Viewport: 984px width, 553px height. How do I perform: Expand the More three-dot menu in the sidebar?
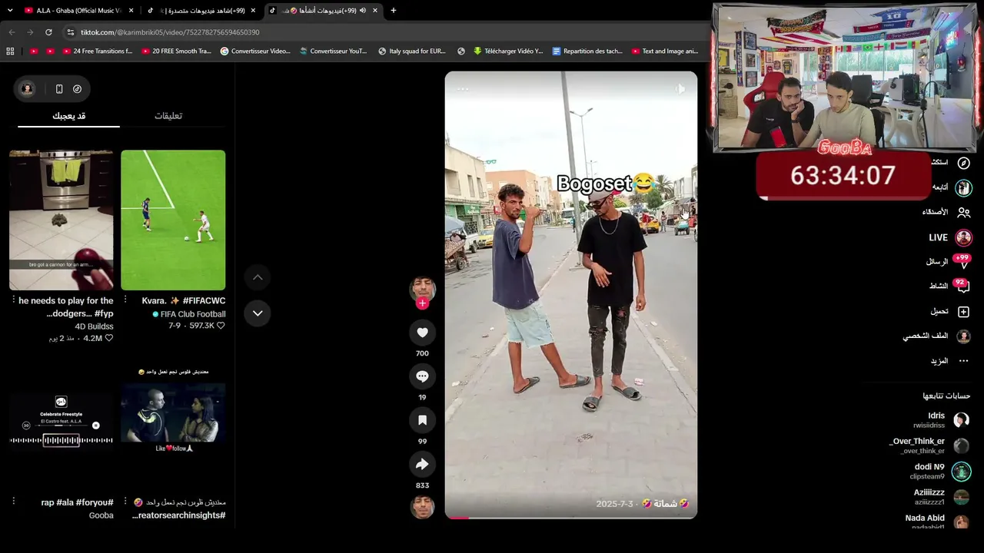(x=963, y=361)
